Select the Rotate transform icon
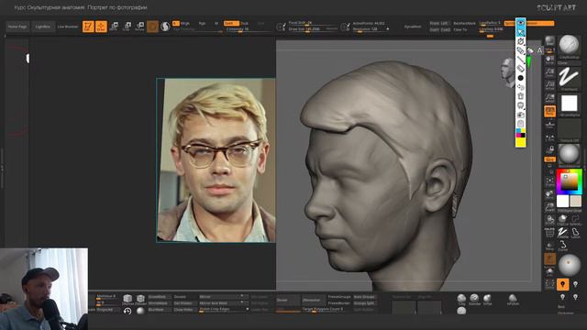The image size is (587, 330). tap(139, 27)
